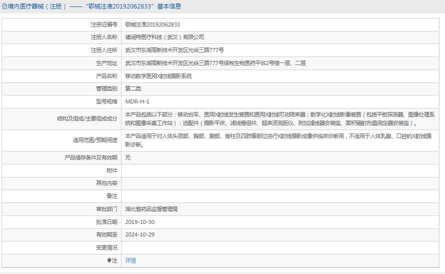
Task: Select company name 德润特医疗科技(武汉)有限公司
Action: tap(164, 37)
